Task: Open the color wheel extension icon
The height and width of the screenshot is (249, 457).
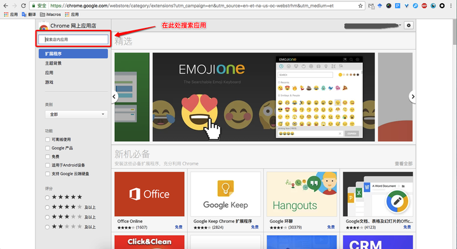Action: pyautogui.click(x=388, y=6)
